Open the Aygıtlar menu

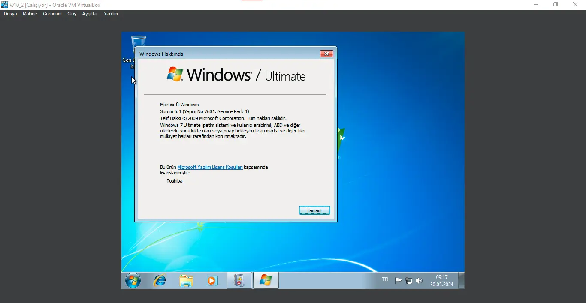[x=90, y=14]
